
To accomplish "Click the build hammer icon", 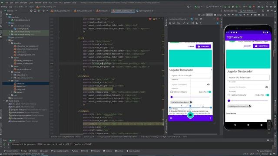I will [188, 7].
